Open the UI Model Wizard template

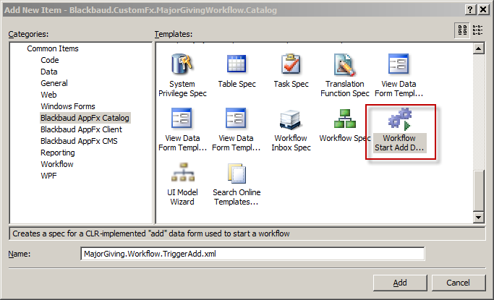point(182,184)
